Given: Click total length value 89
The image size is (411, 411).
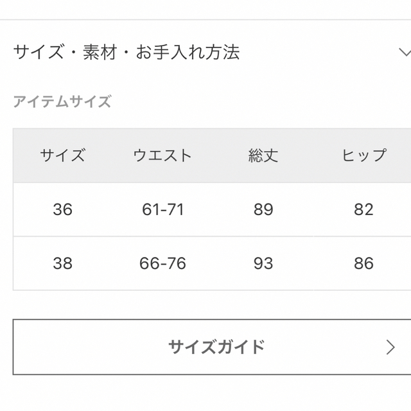Looking at the screenshot, I should pyautogui.click(x=263, y=209).
